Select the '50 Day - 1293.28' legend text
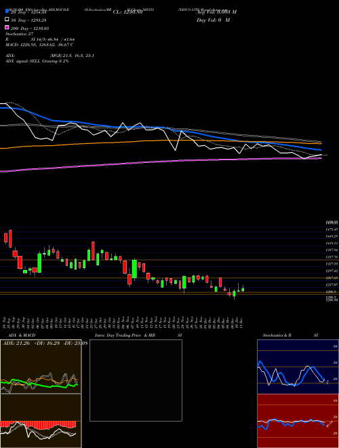Screen dimensions: 339x448 (28, 20)
